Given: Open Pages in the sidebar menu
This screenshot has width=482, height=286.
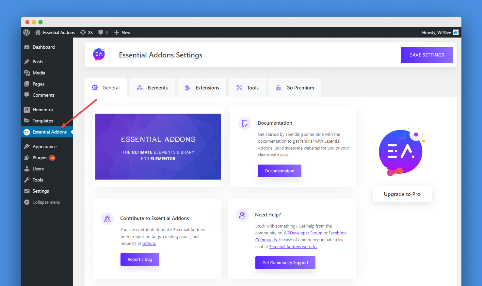Looking at the screenshot, I should [47, 84].
